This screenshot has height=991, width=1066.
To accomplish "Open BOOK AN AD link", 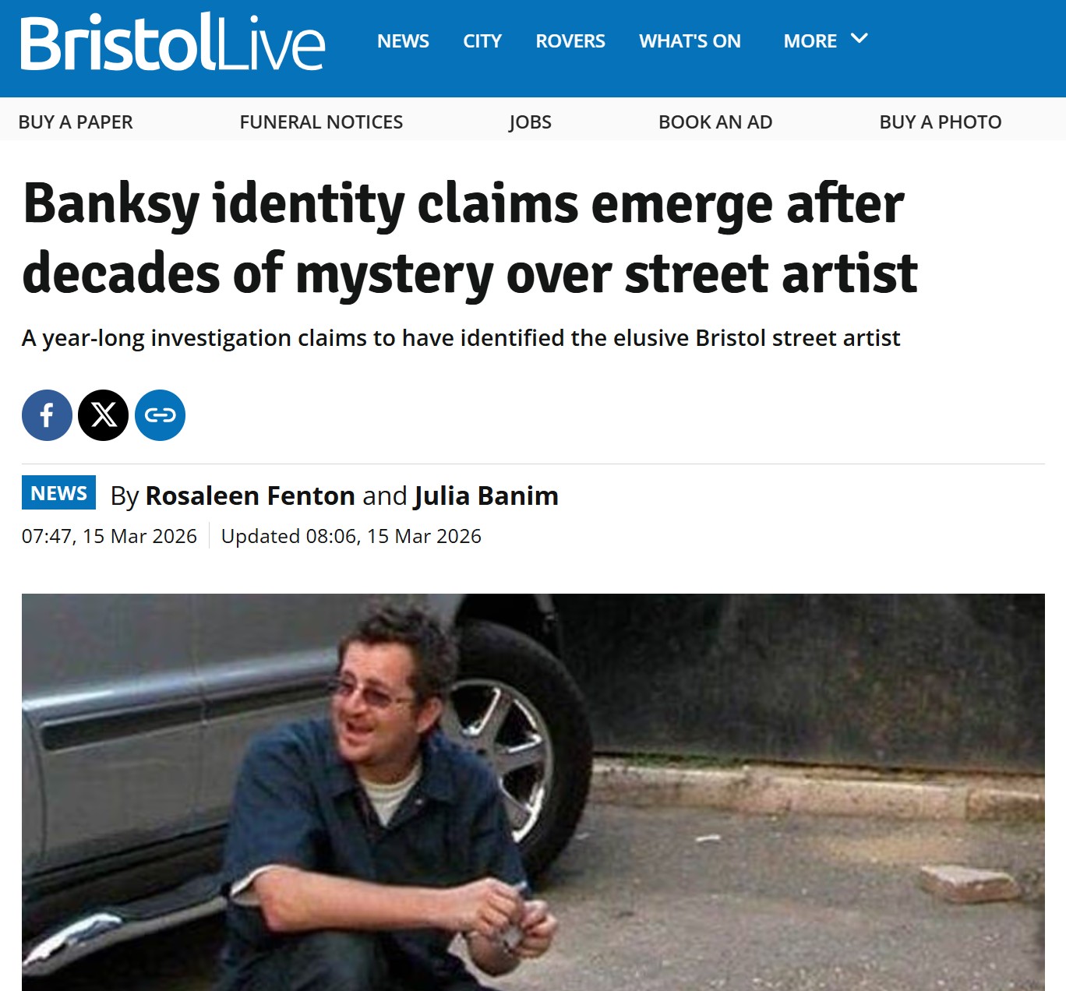I will tap(715, 122).
